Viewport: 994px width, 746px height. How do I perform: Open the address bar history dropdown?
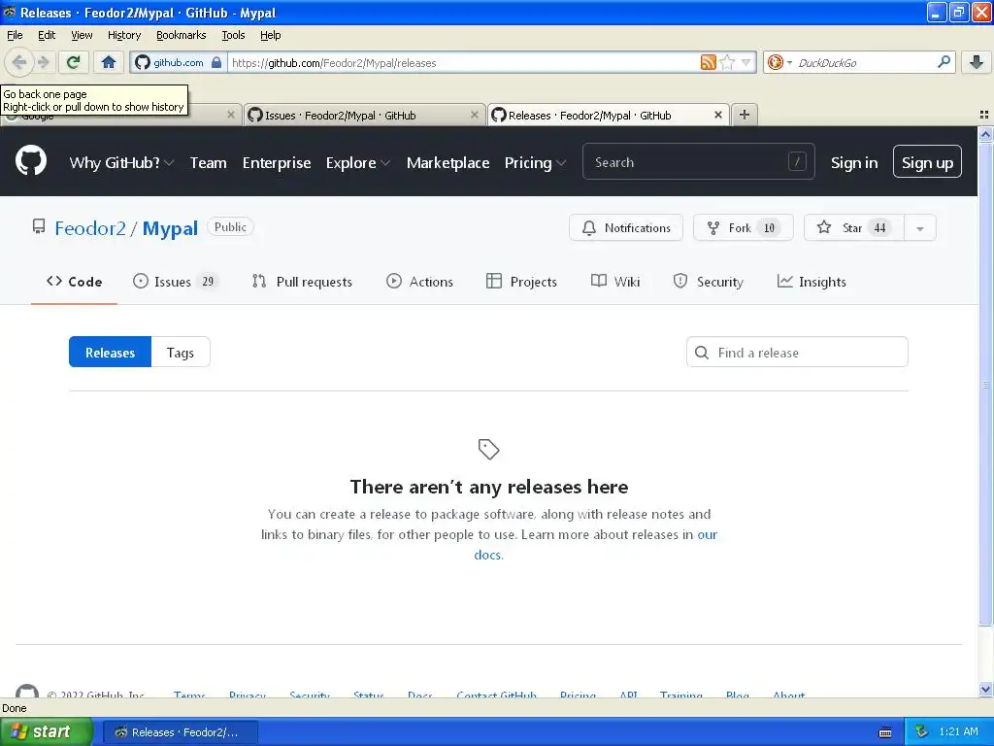pos(746,62)
